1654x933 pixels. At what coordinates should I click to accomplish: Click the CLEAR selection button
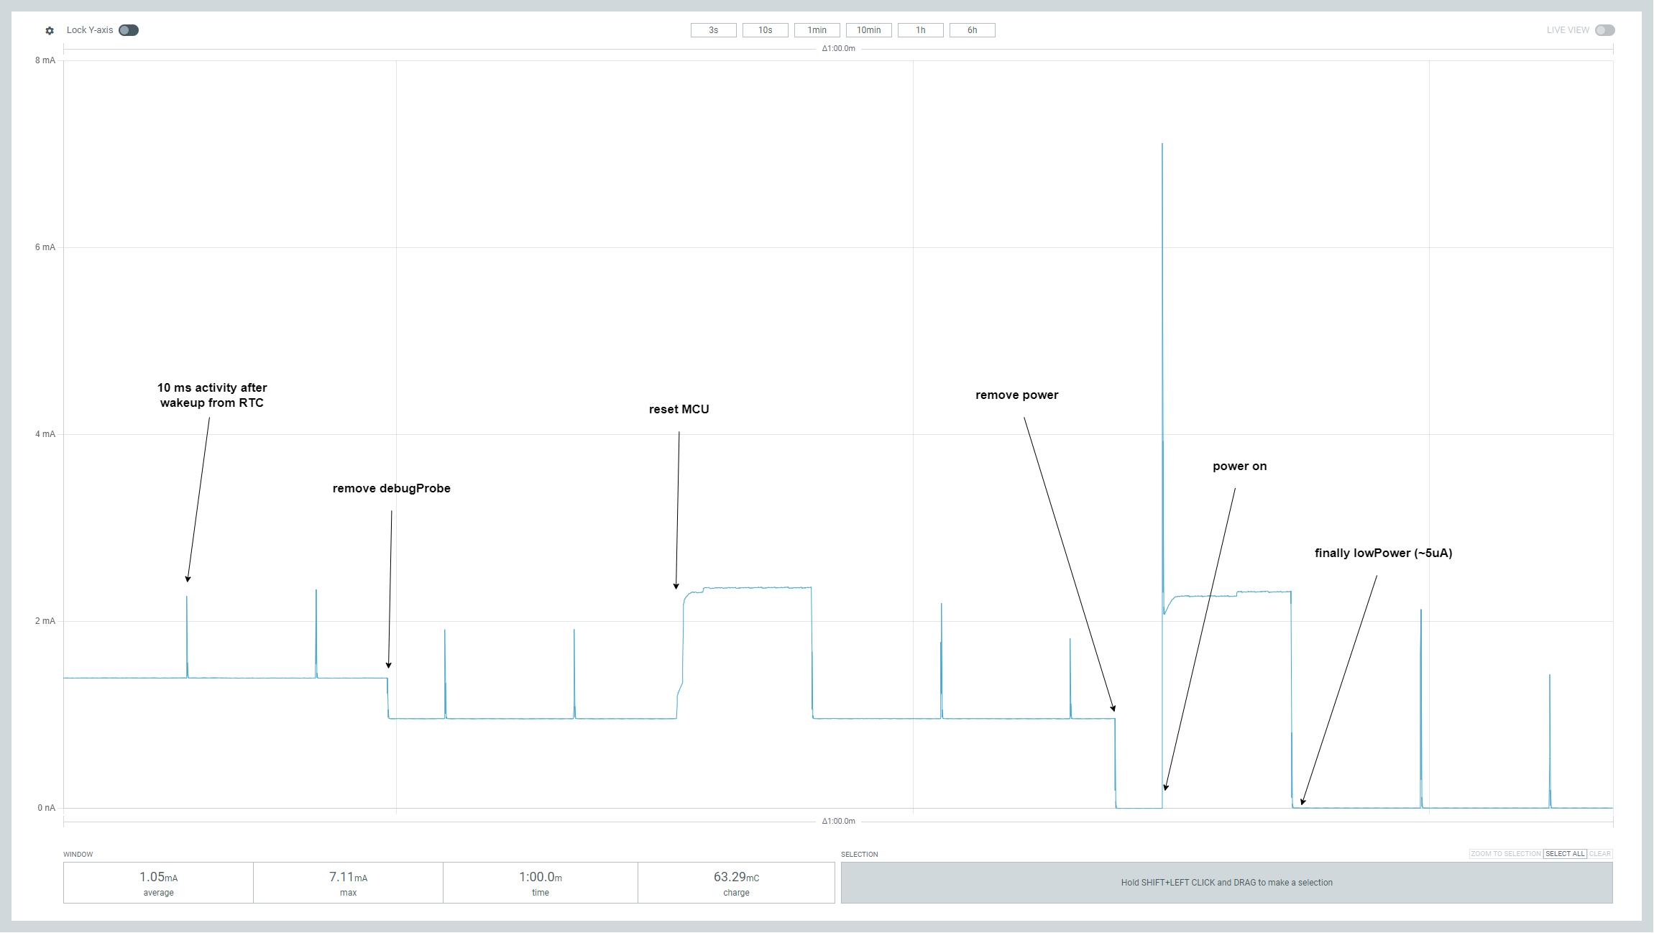point(1600,854)
